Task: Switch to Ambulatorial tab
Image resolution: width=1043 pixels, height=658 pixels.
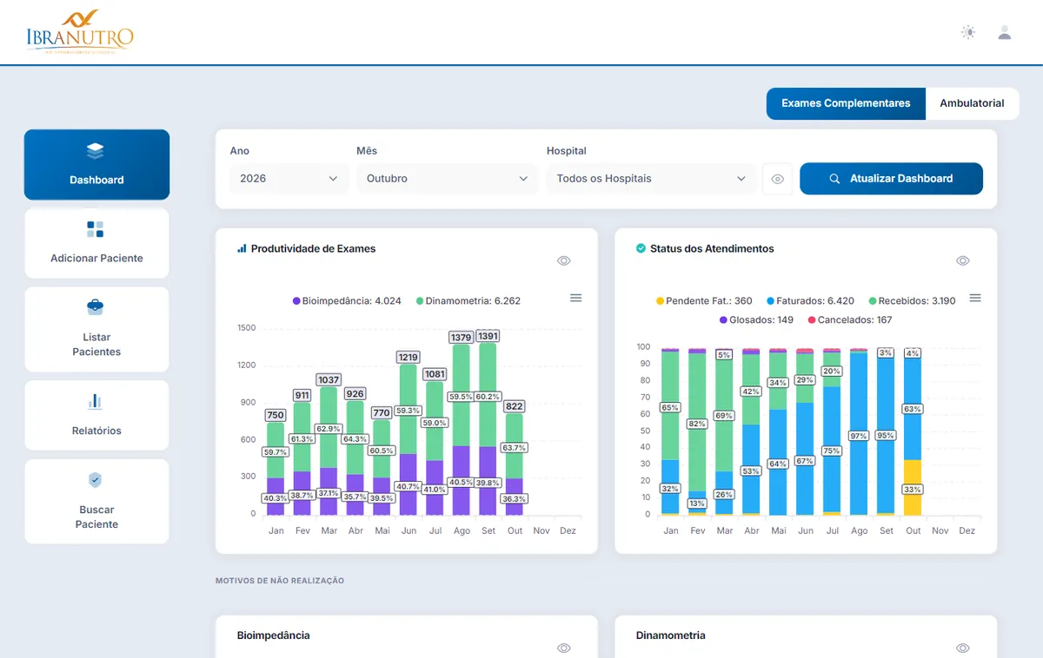Action: pos(972,103)
